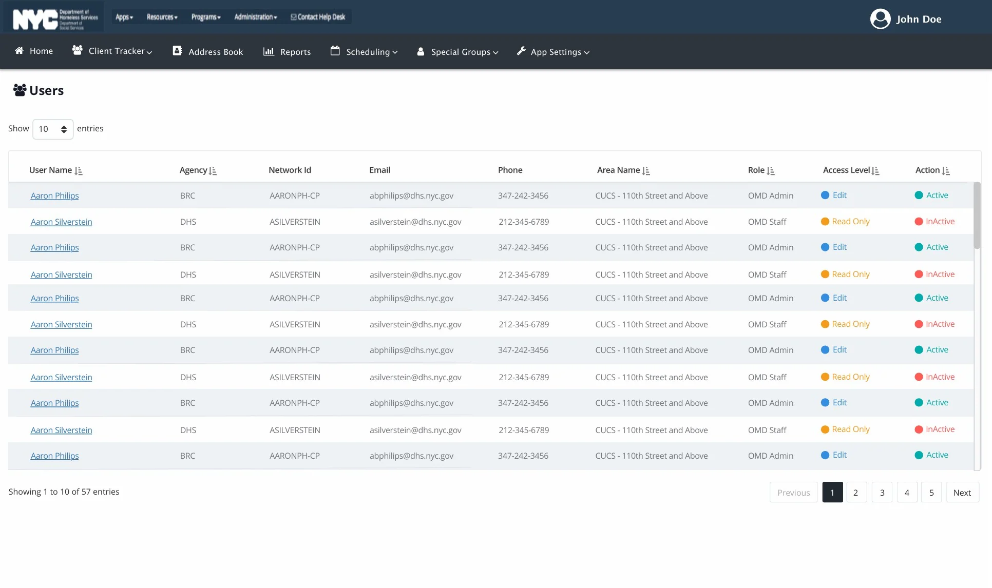Click the Home house icon
Screen dimensions: 992x588
tap(19, 50)
